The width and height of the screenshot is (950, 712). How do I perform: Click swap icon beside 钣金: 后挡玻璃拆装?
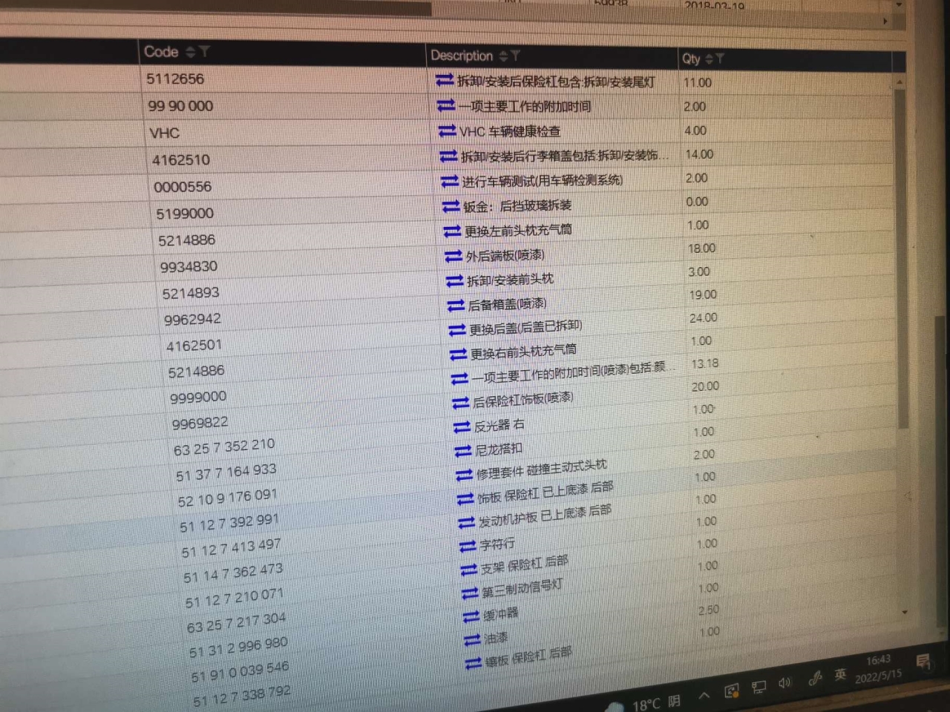(x=451, y=206)
